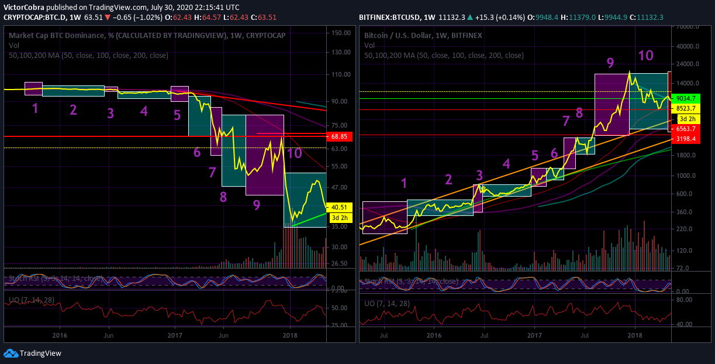Click purple number 4 on Bitcoin chart
The height and width of the screenshot is (364, 715).
506,163
